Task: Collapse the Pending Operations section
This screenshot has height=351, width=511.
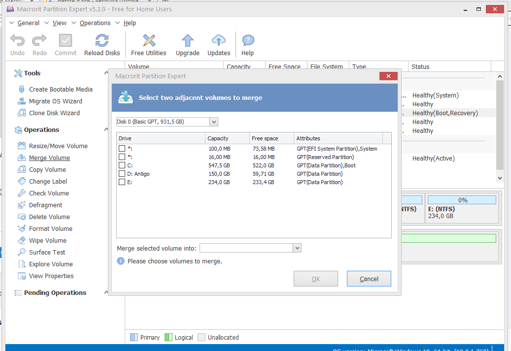Action: [106, 292]
